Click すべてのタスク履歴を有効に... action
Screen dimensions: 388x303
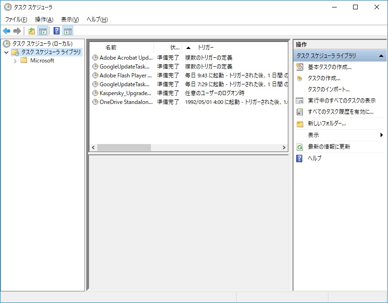(x=340, y=112)
